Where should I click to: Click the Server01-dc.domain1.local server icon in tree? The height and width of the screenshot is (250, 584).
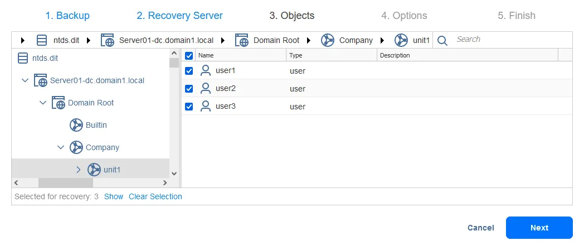click(40, 80)
